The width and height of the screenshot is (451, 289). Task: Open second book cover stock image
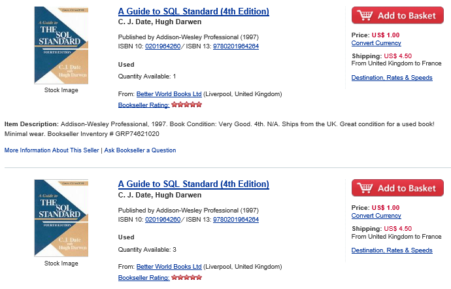[x=61, y=218]
